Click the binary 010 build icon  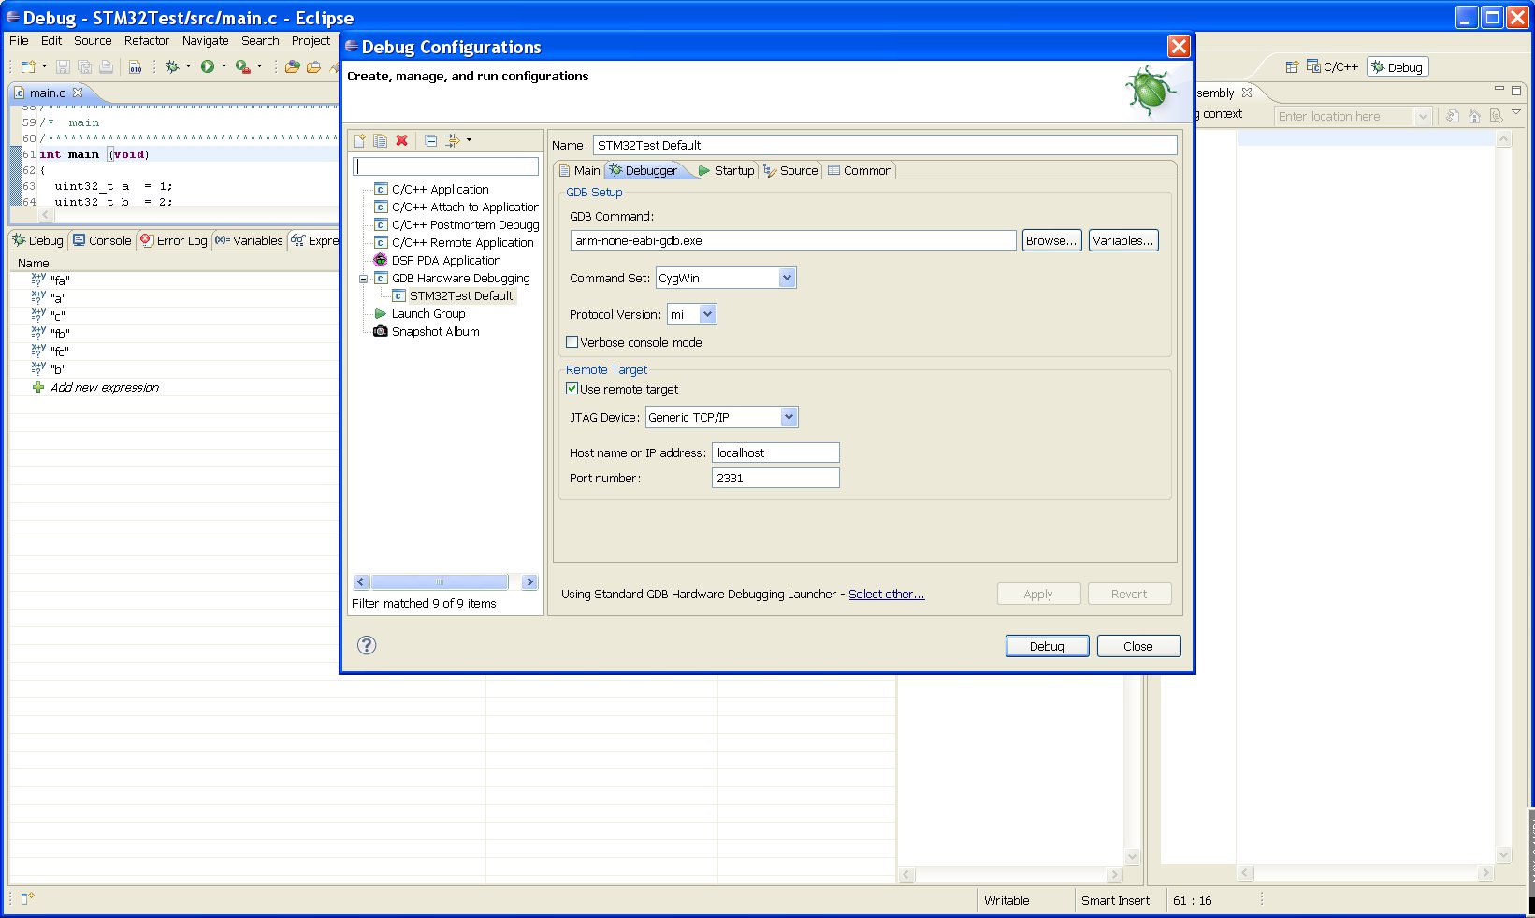click(135, 66)
